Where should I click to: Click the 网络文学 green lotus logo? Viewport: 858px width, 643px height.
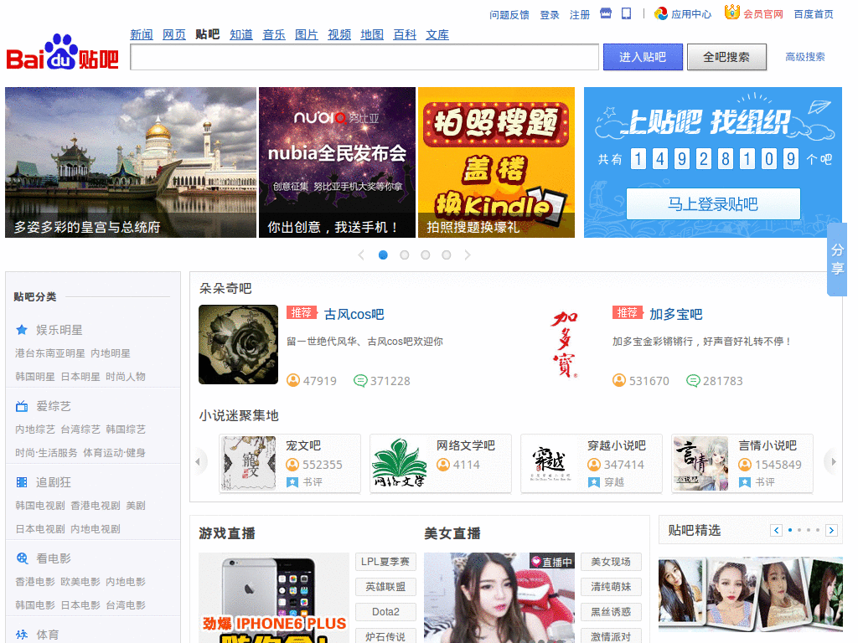pyautogui.click(x=400, y=463)
